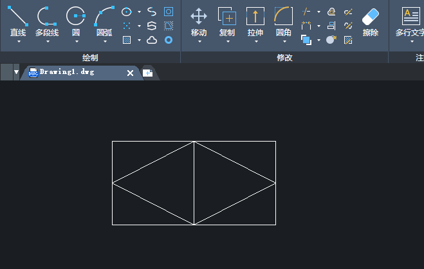Open the dropdown arrow beside Trim icon

click(319, 12)
